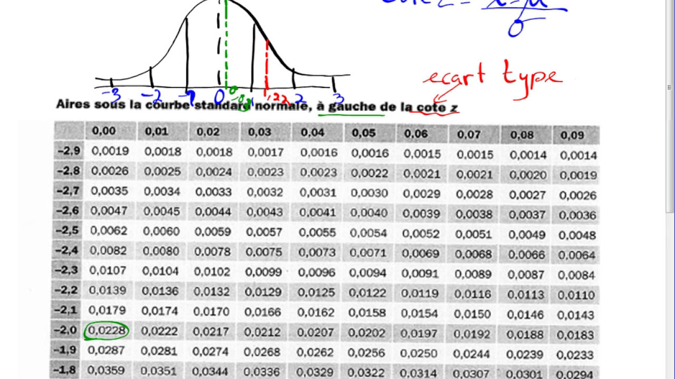The width and height of the screenshot is (675, 379).
Task: Click the cell with value 0,0262
Action: tap(315, 352)
